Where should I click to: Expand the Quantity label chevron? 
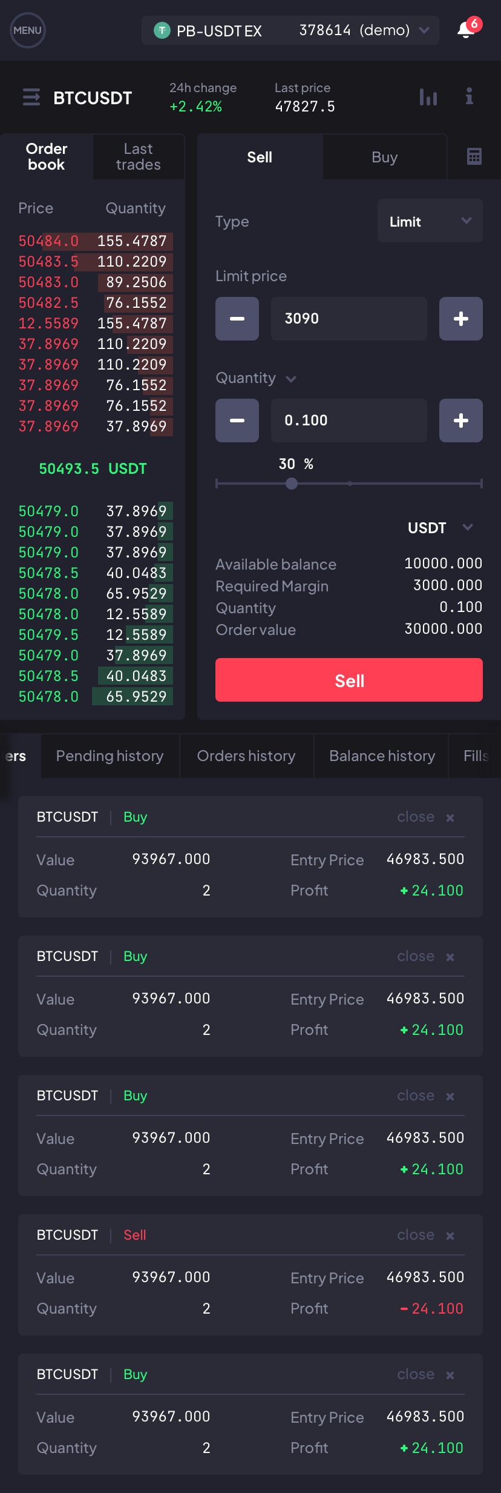click(x=291, y=379)
